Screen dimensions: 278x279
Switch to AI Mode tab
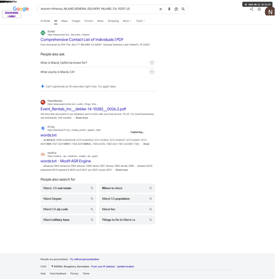(x=45, y=21)
